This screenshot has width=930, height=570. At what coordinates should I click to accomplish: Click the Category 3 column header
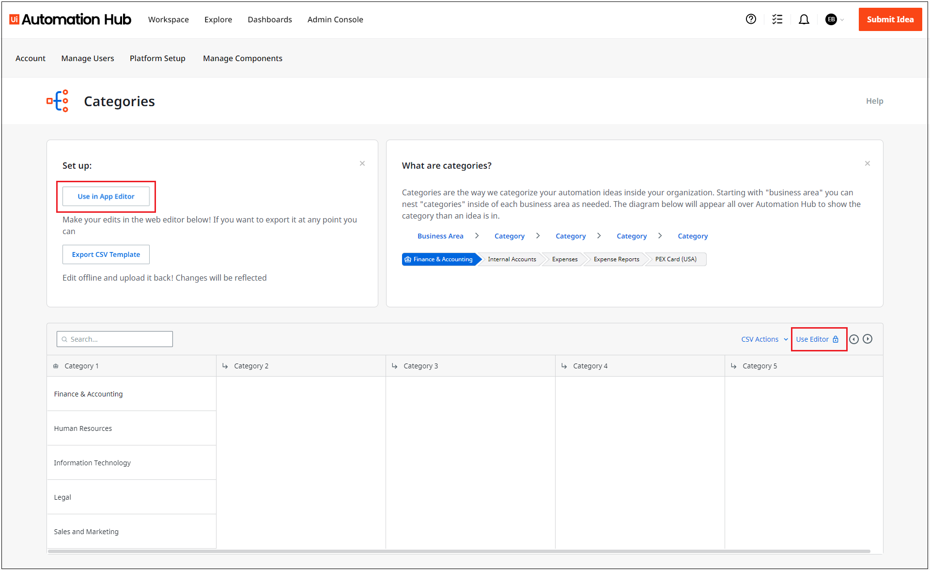[470, 366]
